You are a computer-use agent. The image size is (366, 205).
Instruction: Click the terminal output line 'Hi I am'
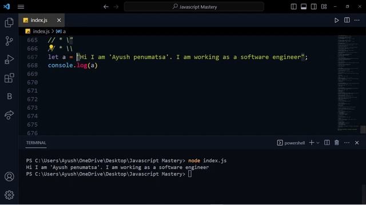click(x=118, y=167)
